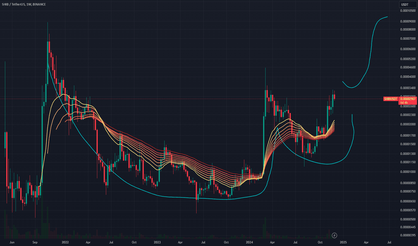Click the 0.00005200 price axis label
The height and width of the screenshot is (246, 418).
click(x=408, y=59)
